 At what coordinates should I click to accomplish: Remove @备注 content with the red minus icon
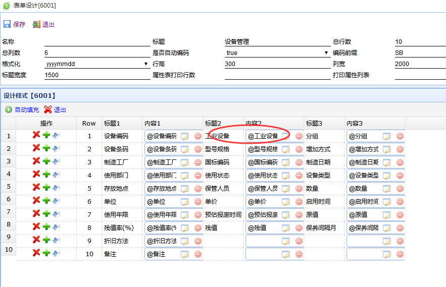pos(198,254)
